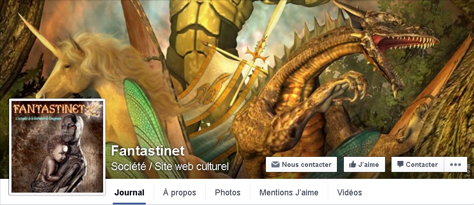The width and height of the screenshot is (474, 205).
Task: Go to the Photos tab
Action: (228, 193)
